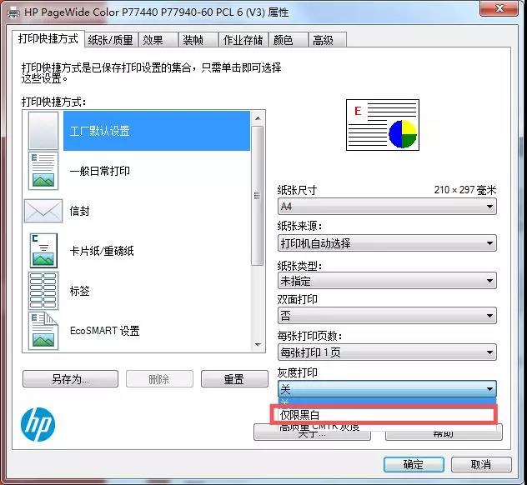Select 一般日常打印 shortcut
This screenshot has height=485, width=527.
tap(100, 171)
